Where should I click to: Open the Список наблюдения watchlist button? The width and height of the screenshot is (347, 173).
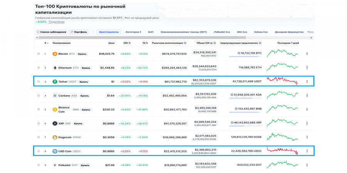tap(51, 32)
